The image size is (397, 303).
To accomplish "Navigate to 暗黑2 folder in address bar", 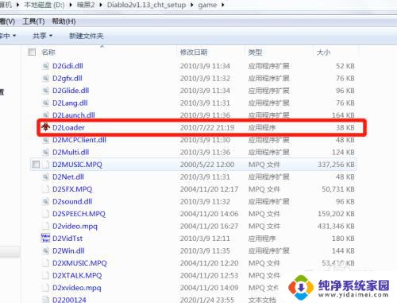I will [86, 5].
